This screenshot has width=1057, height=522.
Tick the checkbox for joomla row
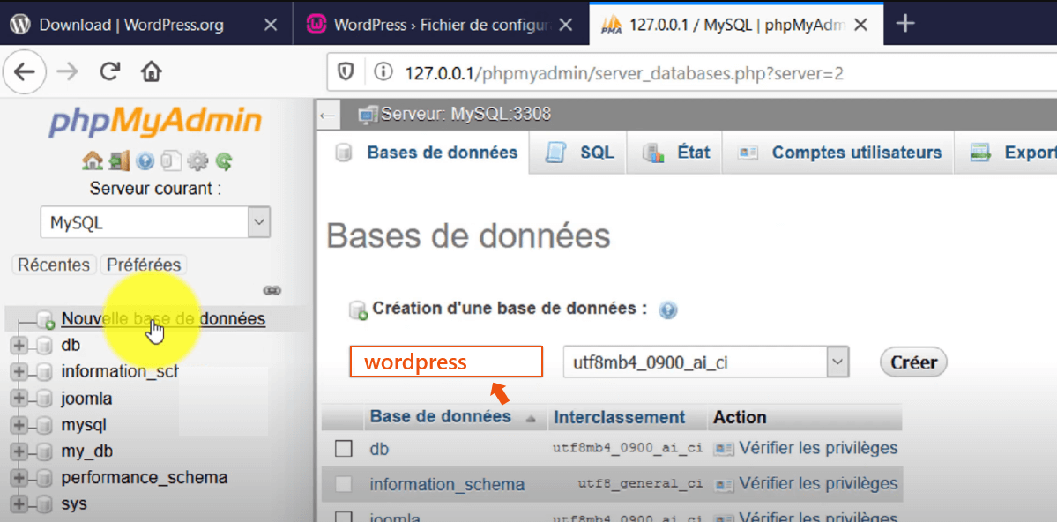[344, 518]
